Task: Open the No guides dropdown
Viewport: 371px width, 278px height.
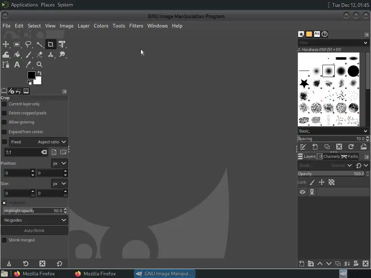Action: (x=34, y=220)
